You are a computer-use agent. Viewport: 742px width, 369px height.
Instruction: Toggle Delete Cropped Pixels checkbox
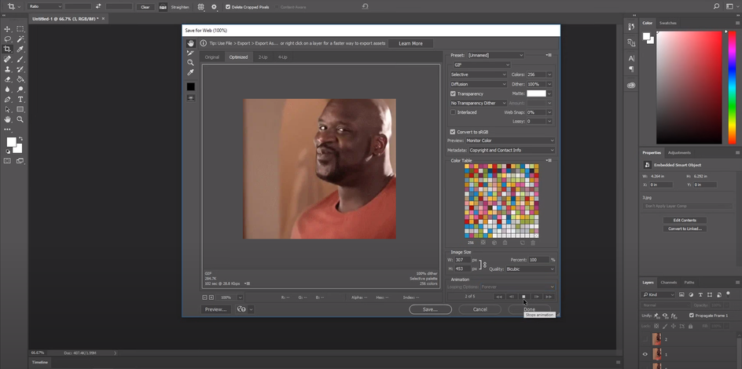(228, 7)
